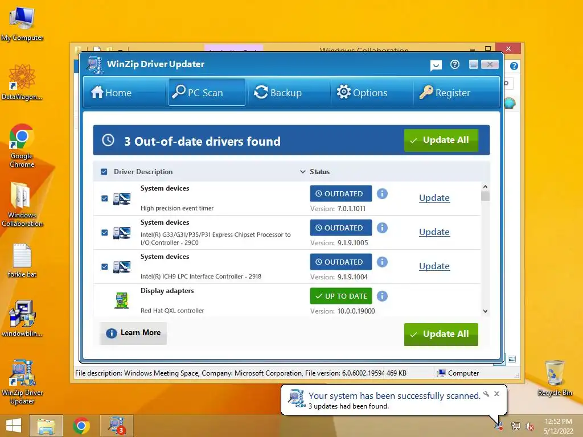Image resolution: width=583 pixels, height=437 pixels.
Task: Click the Red Hat QXL display adapter icon
Action: pos(122,300)
